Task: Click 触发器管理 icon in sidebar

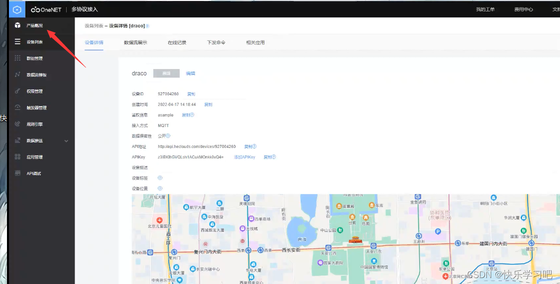Action: click(17, 108)
